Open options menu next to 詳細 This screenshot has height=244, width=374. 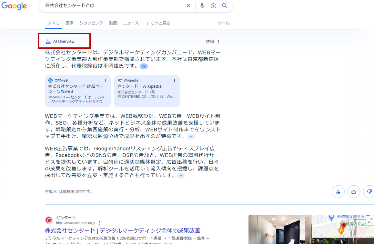[x=219, y=41]
